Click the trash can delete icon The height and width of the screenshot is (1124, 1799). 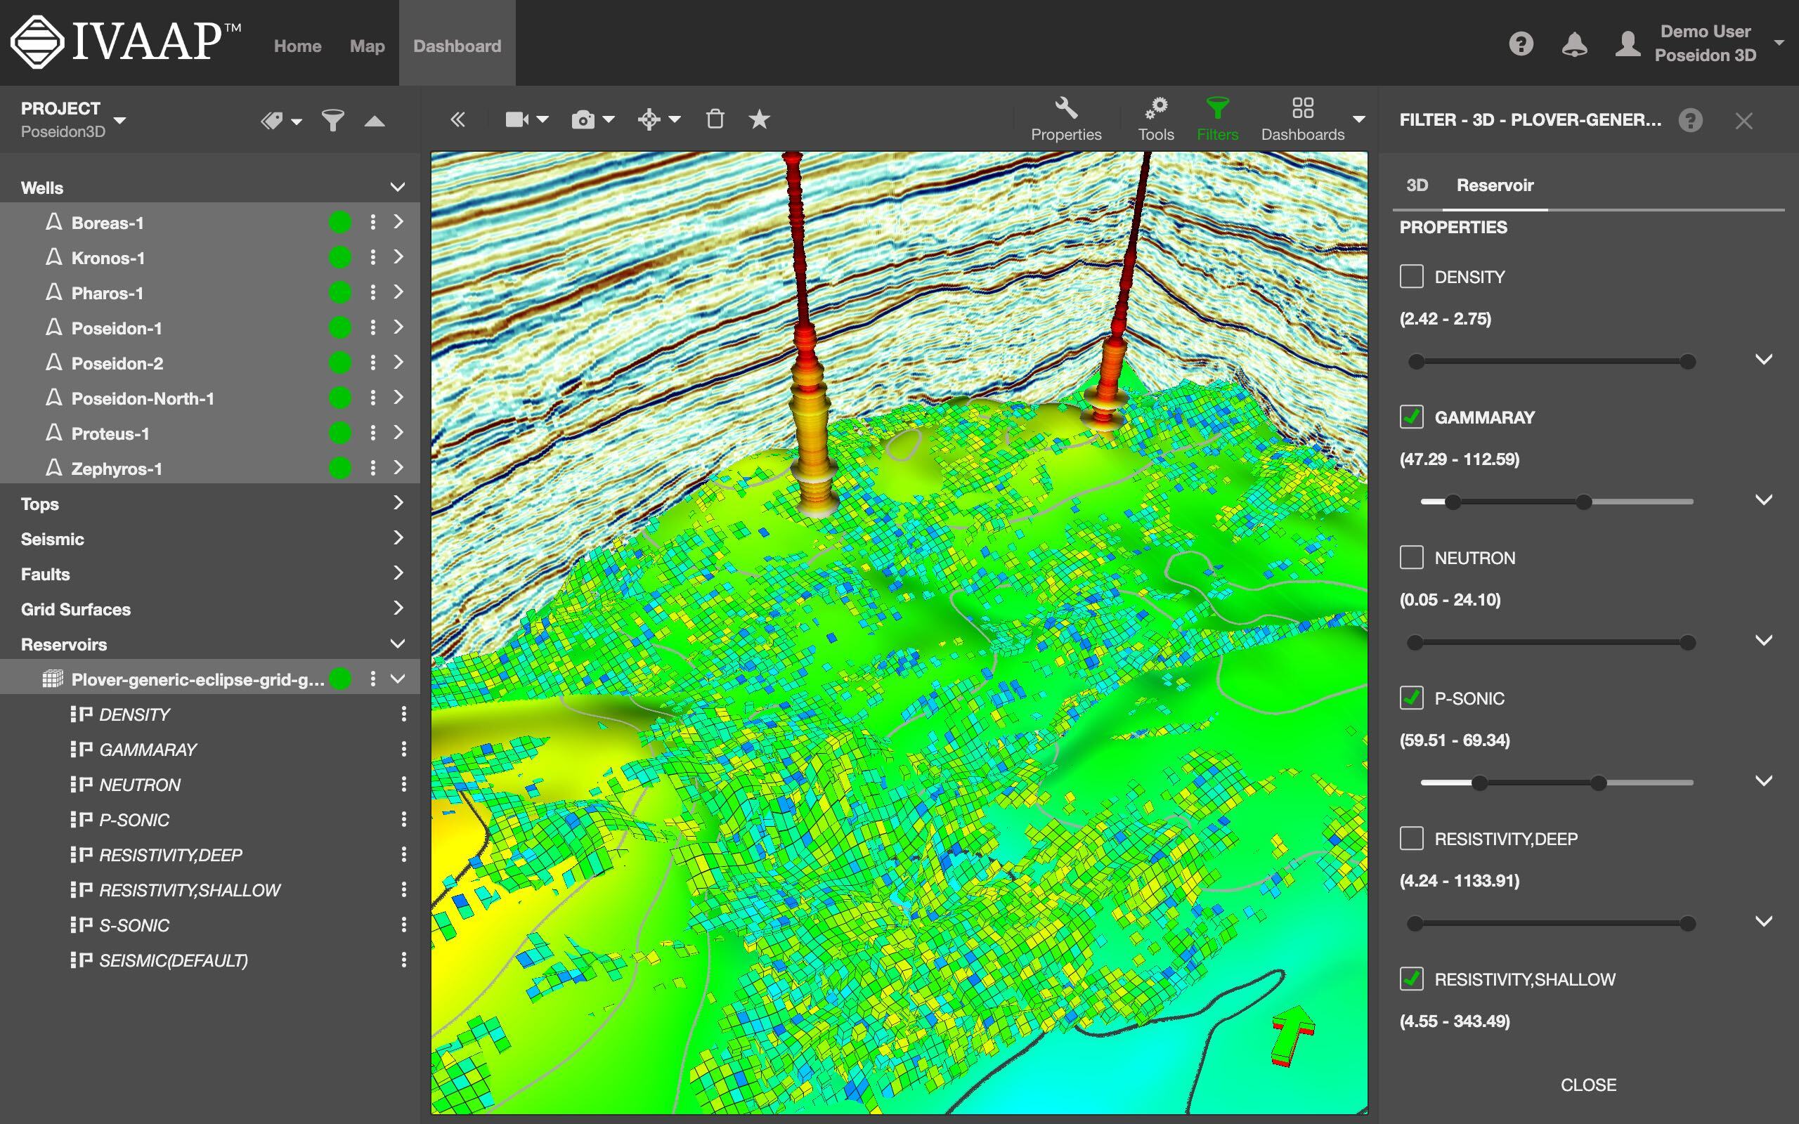pos(715,119)
